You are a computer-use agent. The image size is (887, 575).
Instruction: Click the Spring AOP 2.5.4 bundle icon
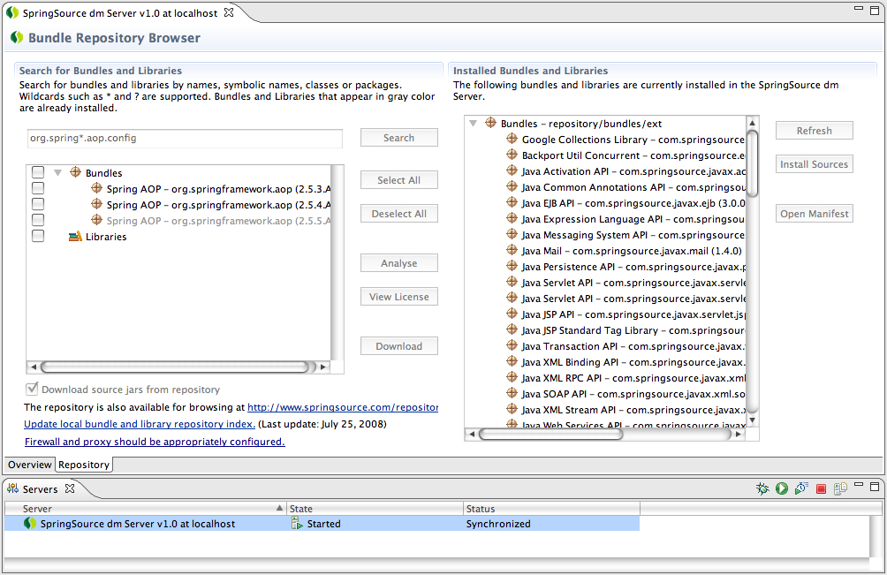coord(96,204)
